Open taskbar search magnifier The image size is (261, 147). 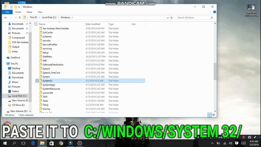[14, 143]
